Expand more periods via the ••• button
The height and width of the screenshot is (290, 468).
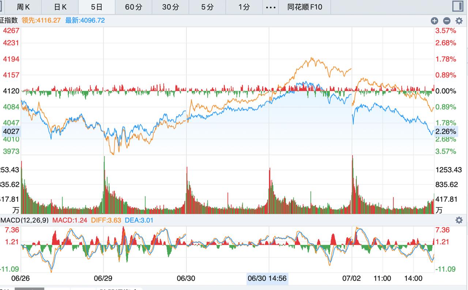point(270,7)
